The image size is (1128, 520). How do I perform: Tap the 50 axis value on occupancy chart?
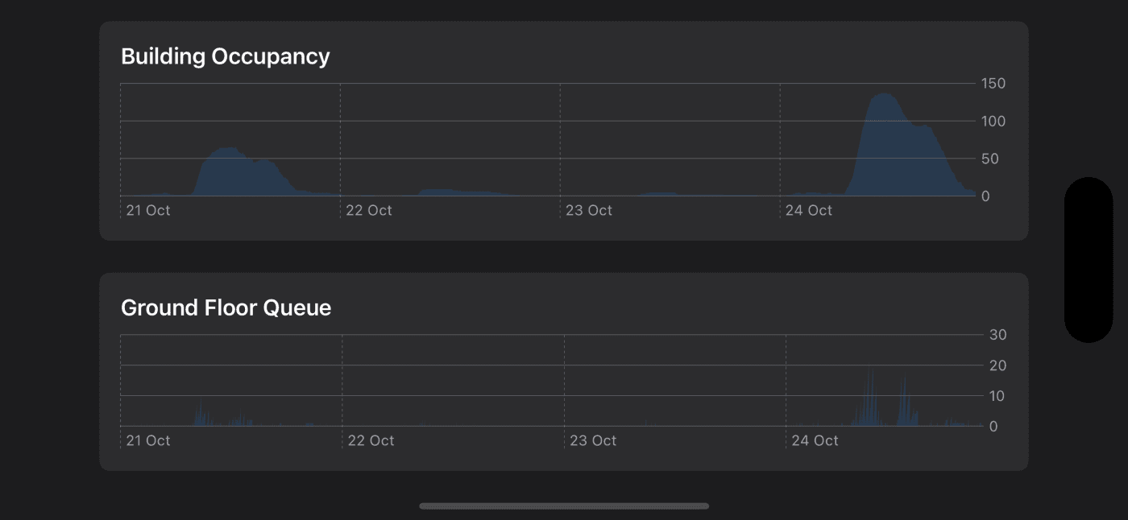point(990,159)
